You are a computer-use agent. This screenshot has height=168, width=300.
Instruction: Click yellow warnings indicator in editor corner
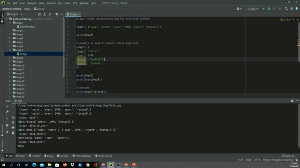[x=282, y=20]
